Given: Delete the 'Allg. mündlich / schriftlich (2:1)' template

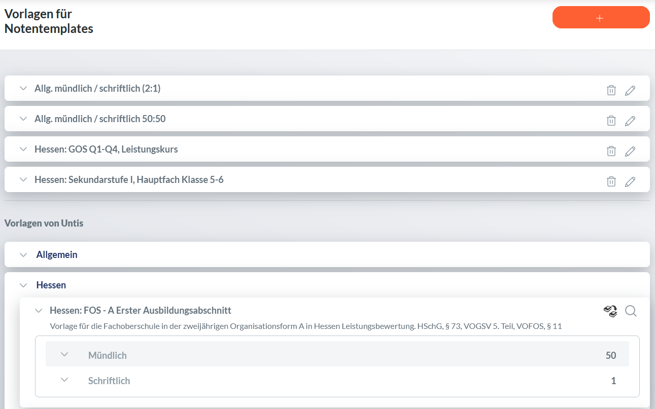Looking at the screenshot, I should 611,90.
